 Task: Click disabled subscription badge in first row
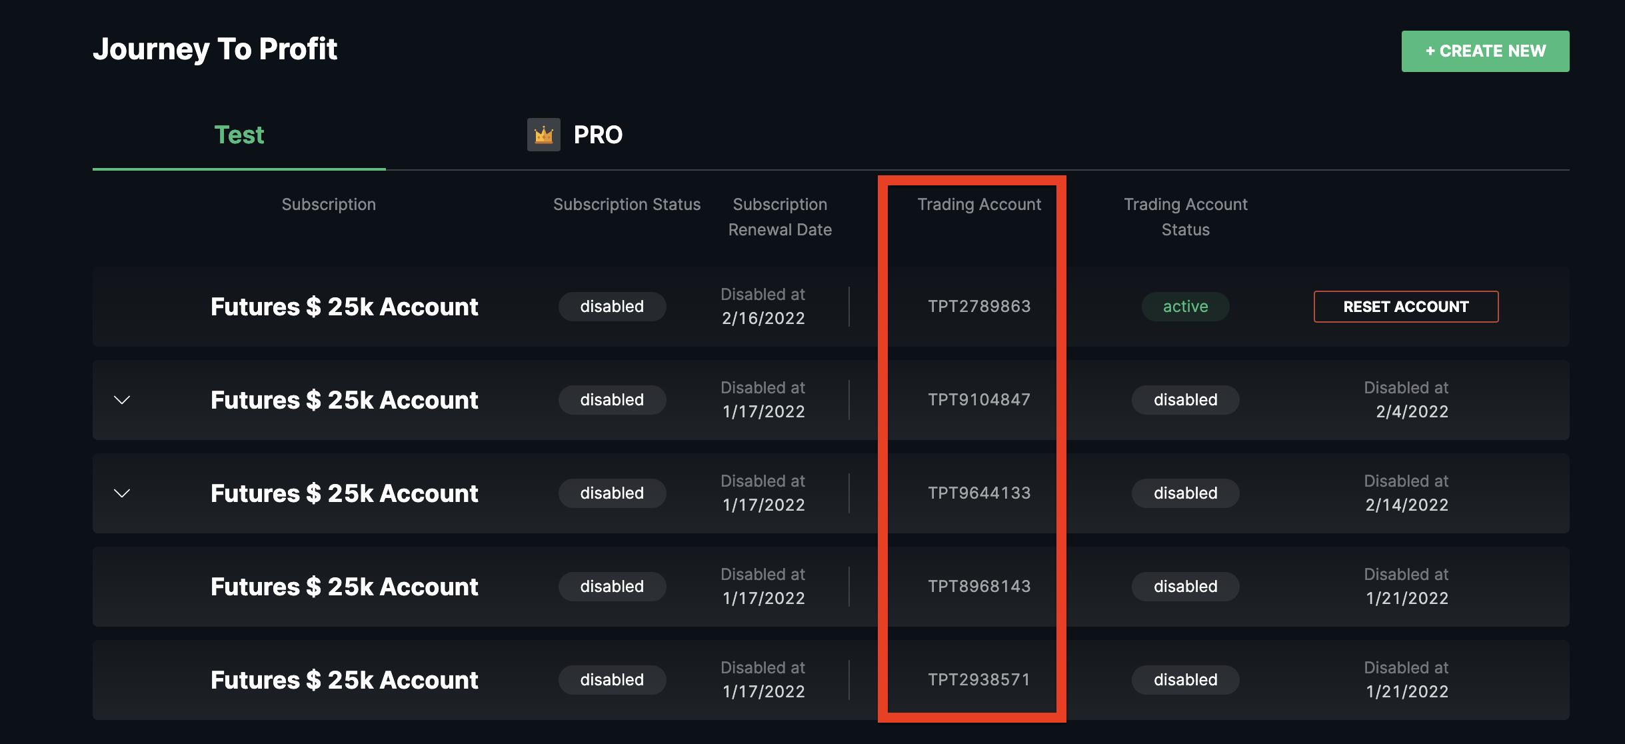(612, 307)
